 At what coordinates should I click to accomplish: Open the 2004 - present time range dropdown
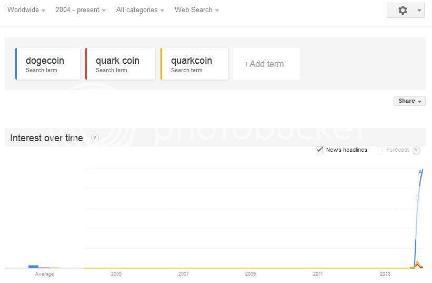click(x=81, y=10)
